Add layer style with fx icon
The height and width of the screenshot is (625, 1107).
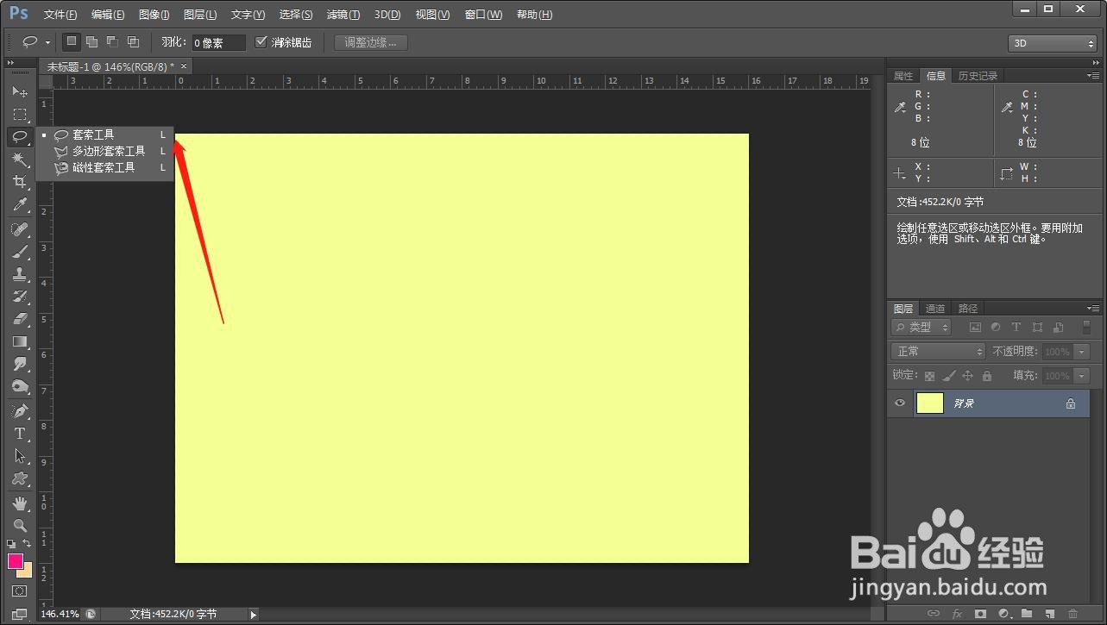(x=957, y=614)
